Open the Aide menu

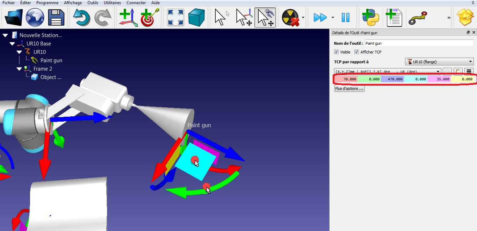pos(156,3)
